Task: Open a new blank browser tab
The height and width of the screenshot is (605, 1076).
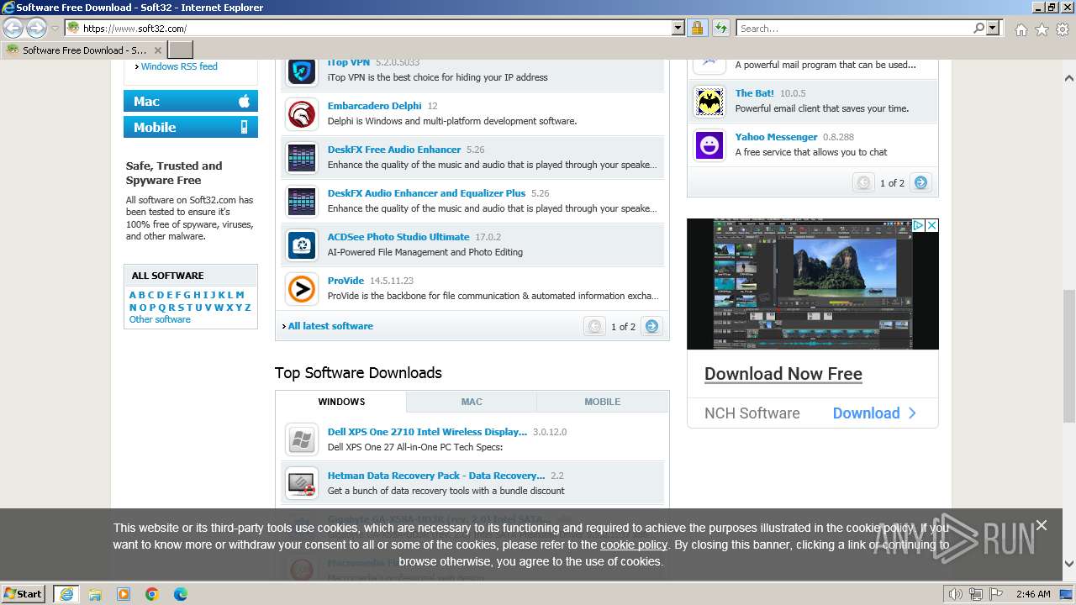Action: point(181,50)
